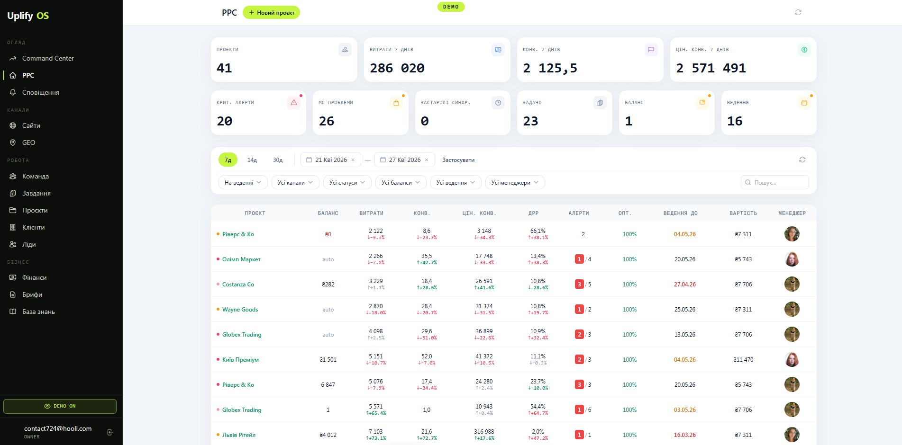Click the Брифи document icon
The height and width of the screenshot is (445, 902).
pos(13,294)
